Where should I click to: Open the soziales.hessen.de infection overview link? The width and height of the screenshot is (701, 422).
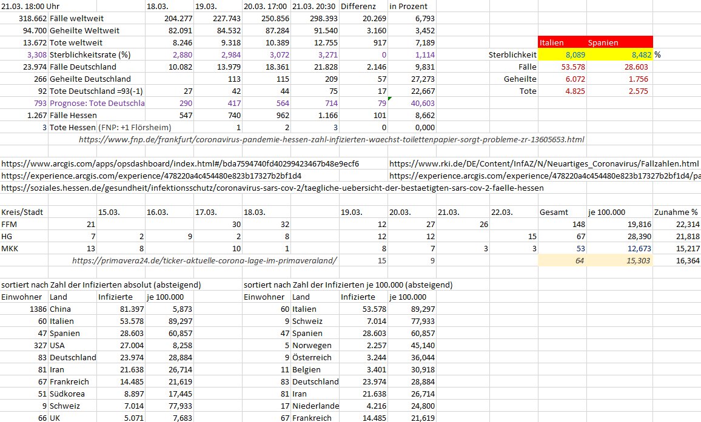pos(272,188)
